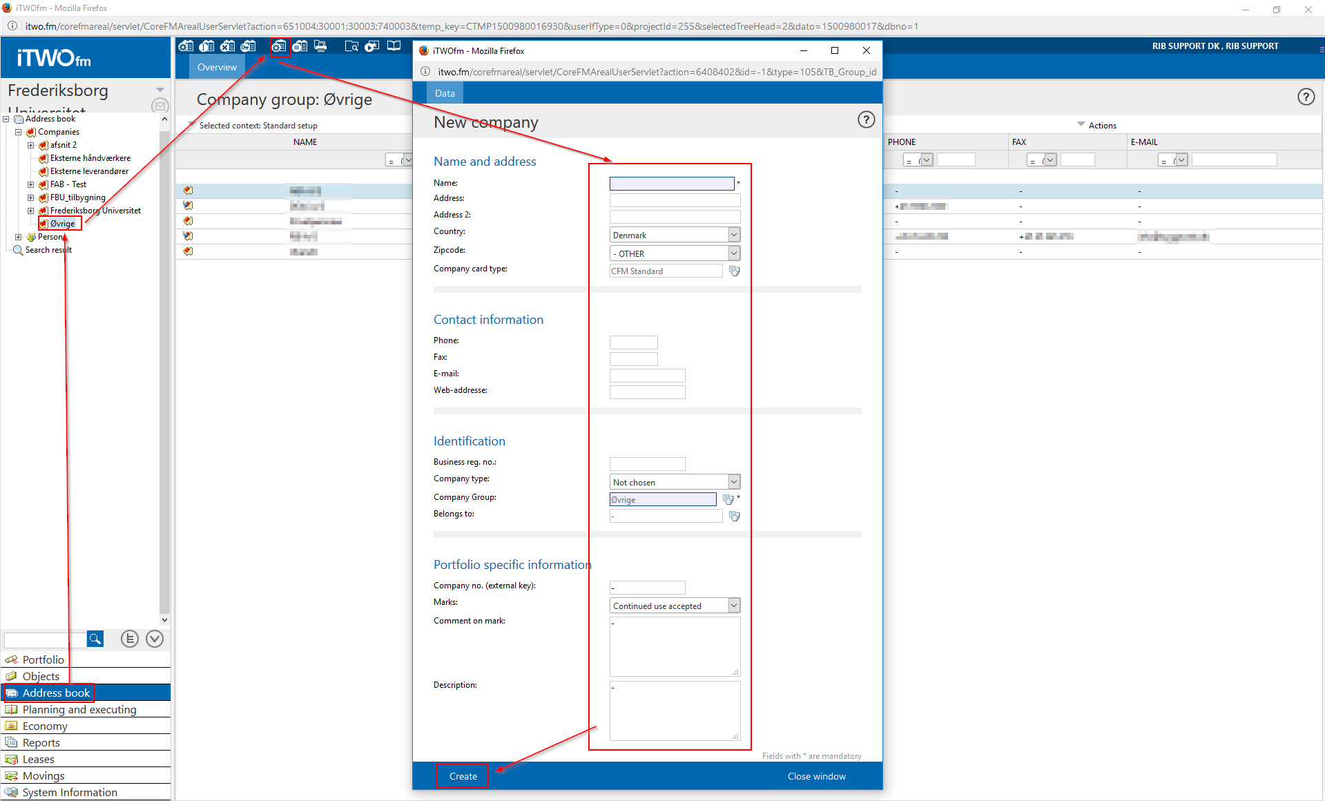Viewport: 1325px width, 801px height.
Task: Switch to the Reports module
Action: pyautogui.click(x=41, y=742)
